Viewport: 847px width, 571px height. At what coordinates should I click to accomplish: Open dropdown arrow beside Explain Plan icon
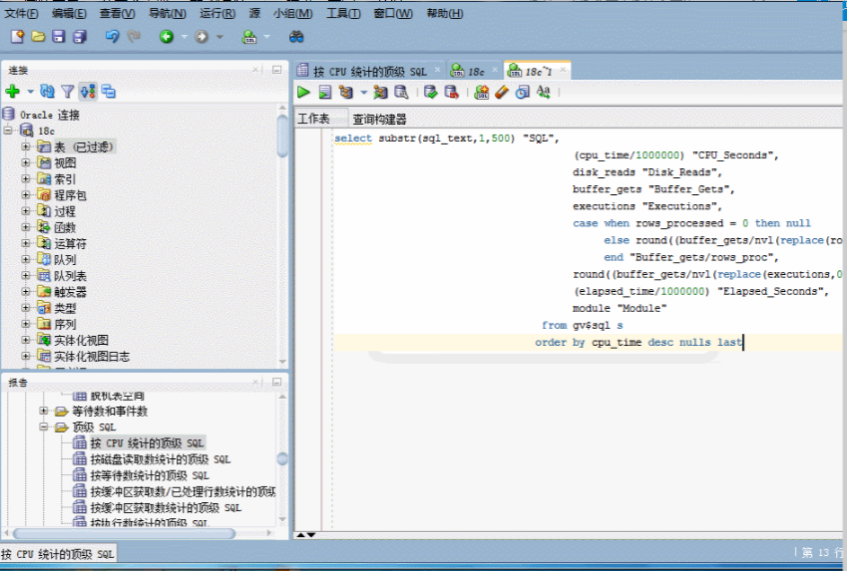(x=363, y=93)
